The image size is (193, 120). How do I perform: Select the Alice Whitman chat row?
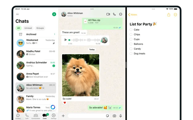[36, 88]
